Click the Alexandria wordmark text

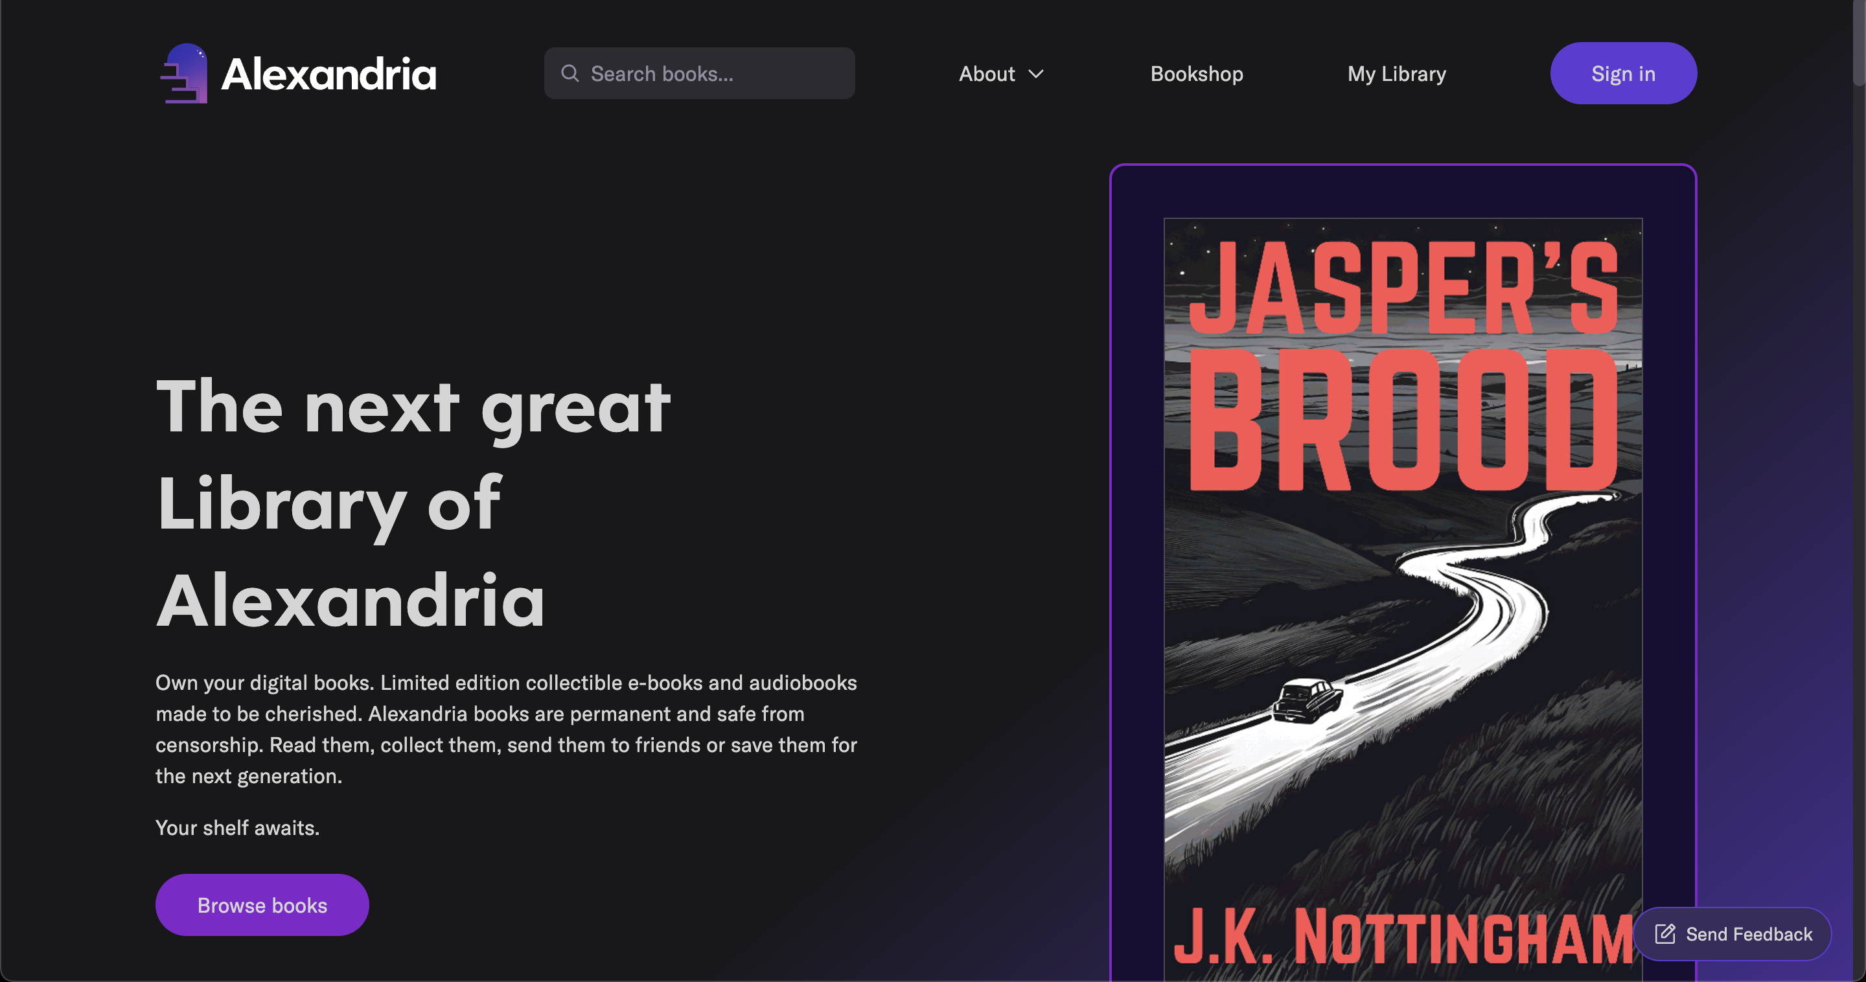[x=329, y=74]
